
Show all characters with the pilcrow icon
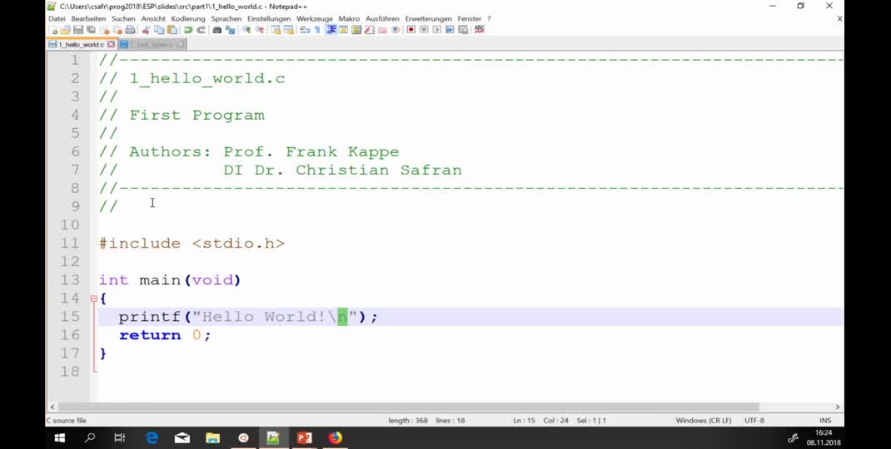point(317,29)
